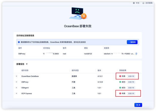This screenshot has height=111, width=156.
Task: Click failure icon in OCP Express row
Action: (x=120, y=93)
